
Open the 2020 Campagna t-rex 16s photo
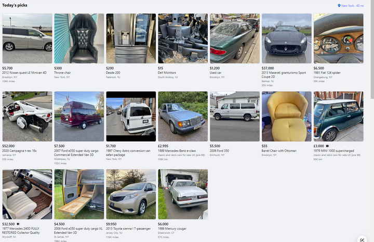tap(27, 117)
